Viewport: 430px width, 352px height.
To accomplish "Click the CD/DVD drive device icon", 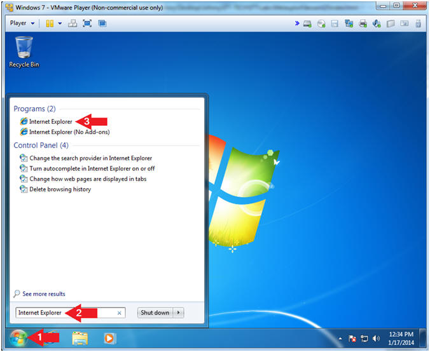I will pyautogui.click(x=321, y=24).
